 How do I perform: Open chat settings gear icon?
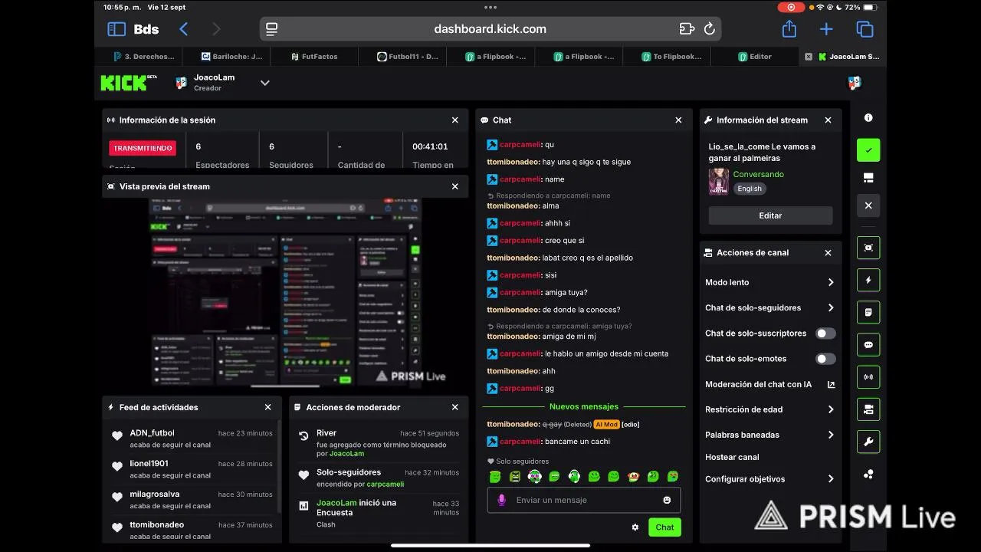pos(635,527)
